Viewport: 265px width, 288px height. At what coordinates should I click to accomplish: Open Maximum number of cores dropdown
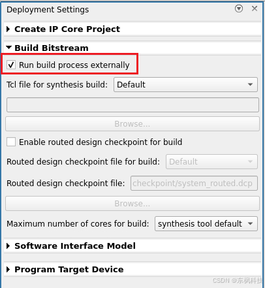[x=206, y=223]
